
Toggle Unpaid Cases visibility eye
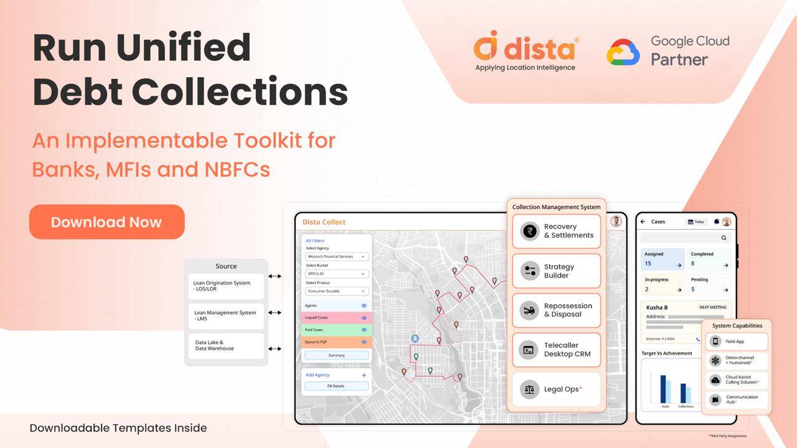(x=364, y=318)
